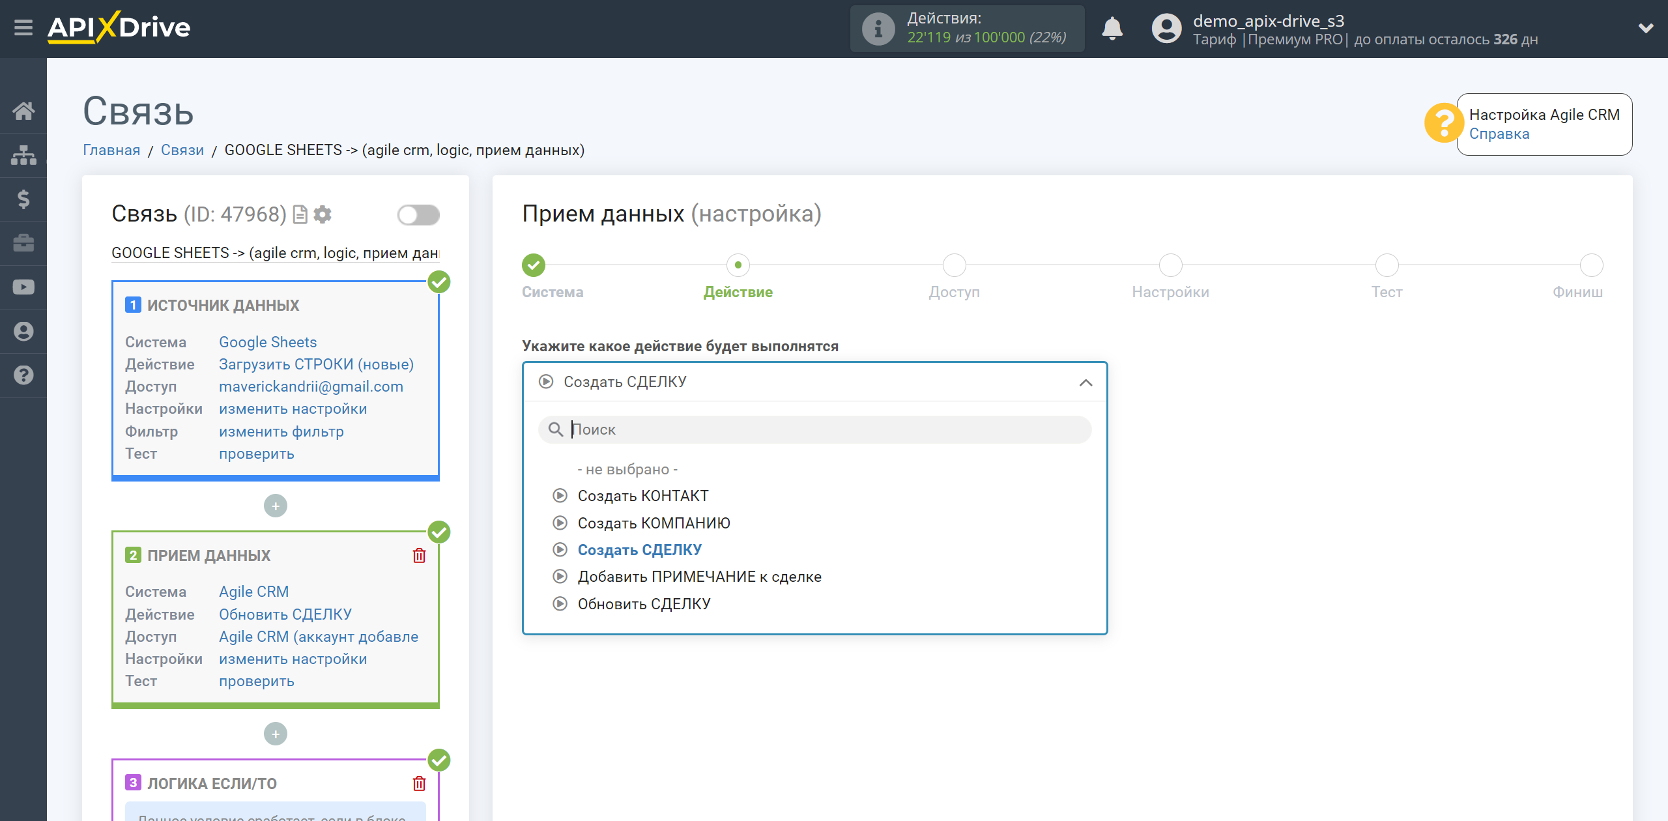This screenshot has height=821, width=1668.
Task: Open Agile CRM account access link
Action: (319, 637)
